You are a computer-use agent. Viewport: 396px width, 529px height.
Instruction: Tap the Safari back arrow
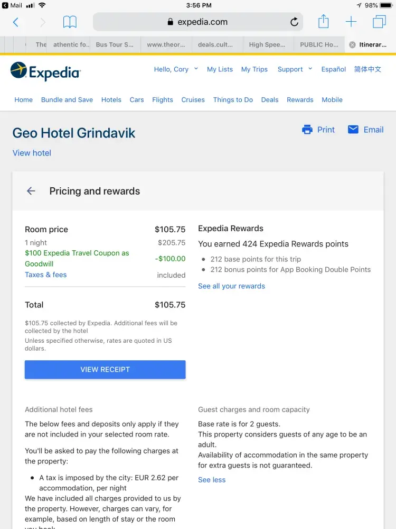pos(16,22)
